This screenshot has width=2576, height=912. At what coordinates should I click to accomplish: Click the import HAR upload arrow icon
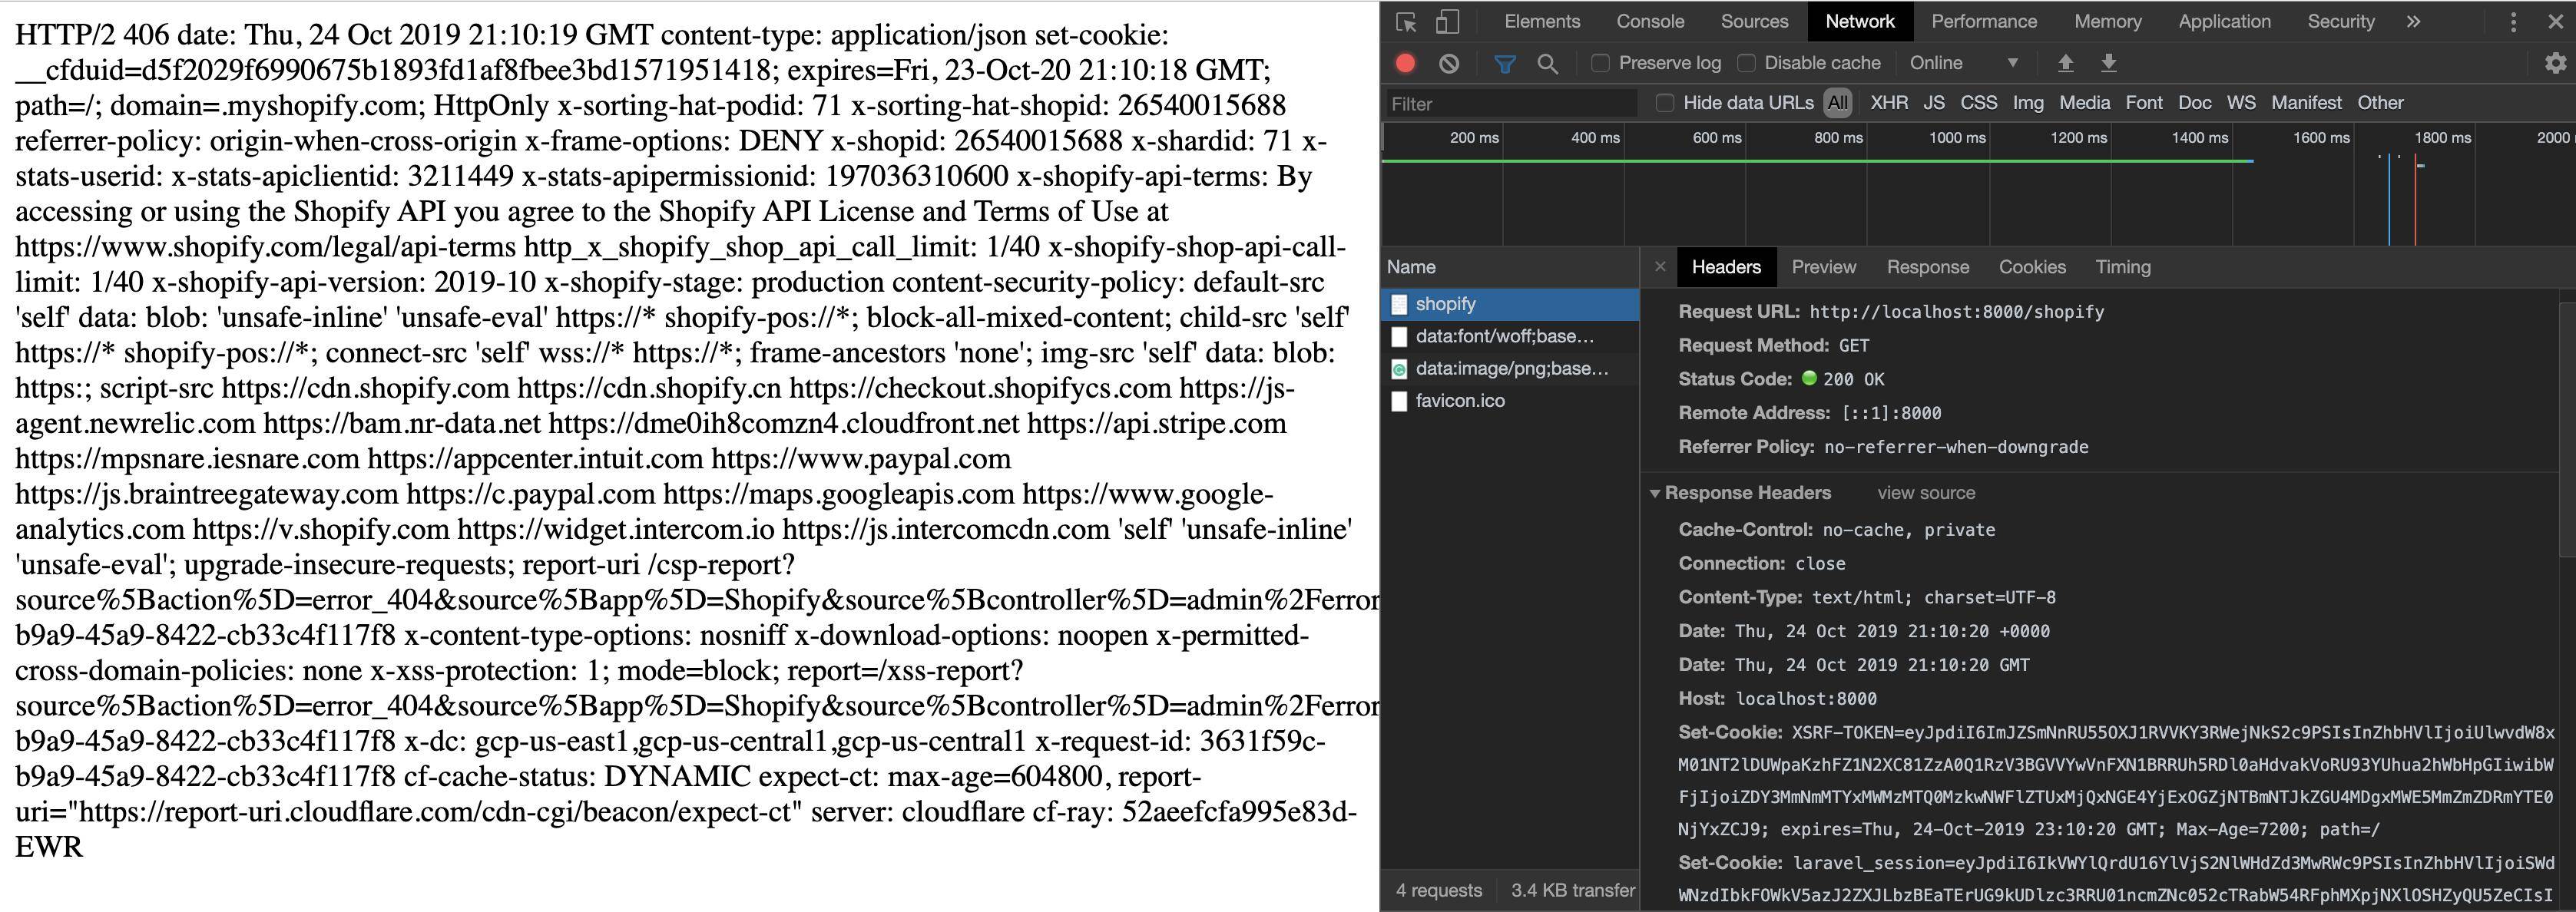click(x=2065, y=63)
